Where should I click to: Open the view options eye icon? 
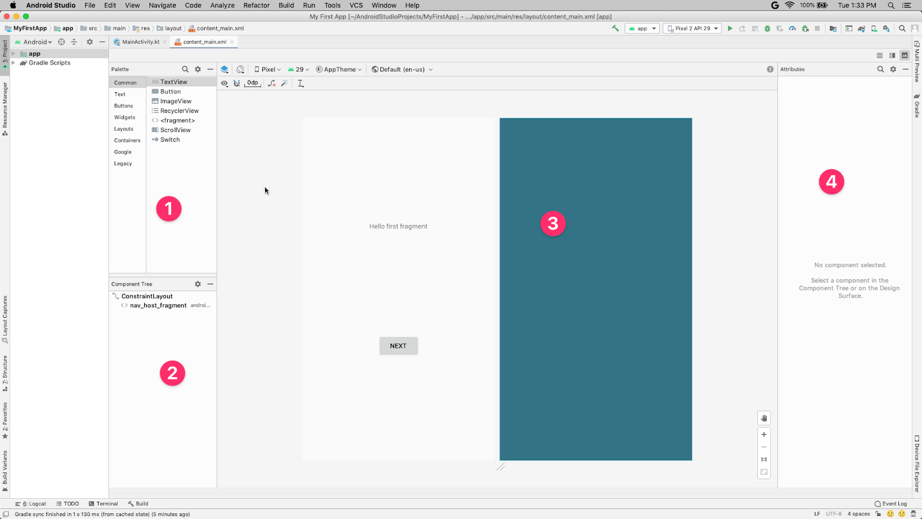[x=225, y=83]
